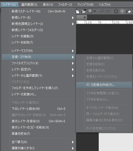Open the フィルター(I) menu
Image resolution: width=133 pixels, height=151 pixels.
(x=65, y=5)
